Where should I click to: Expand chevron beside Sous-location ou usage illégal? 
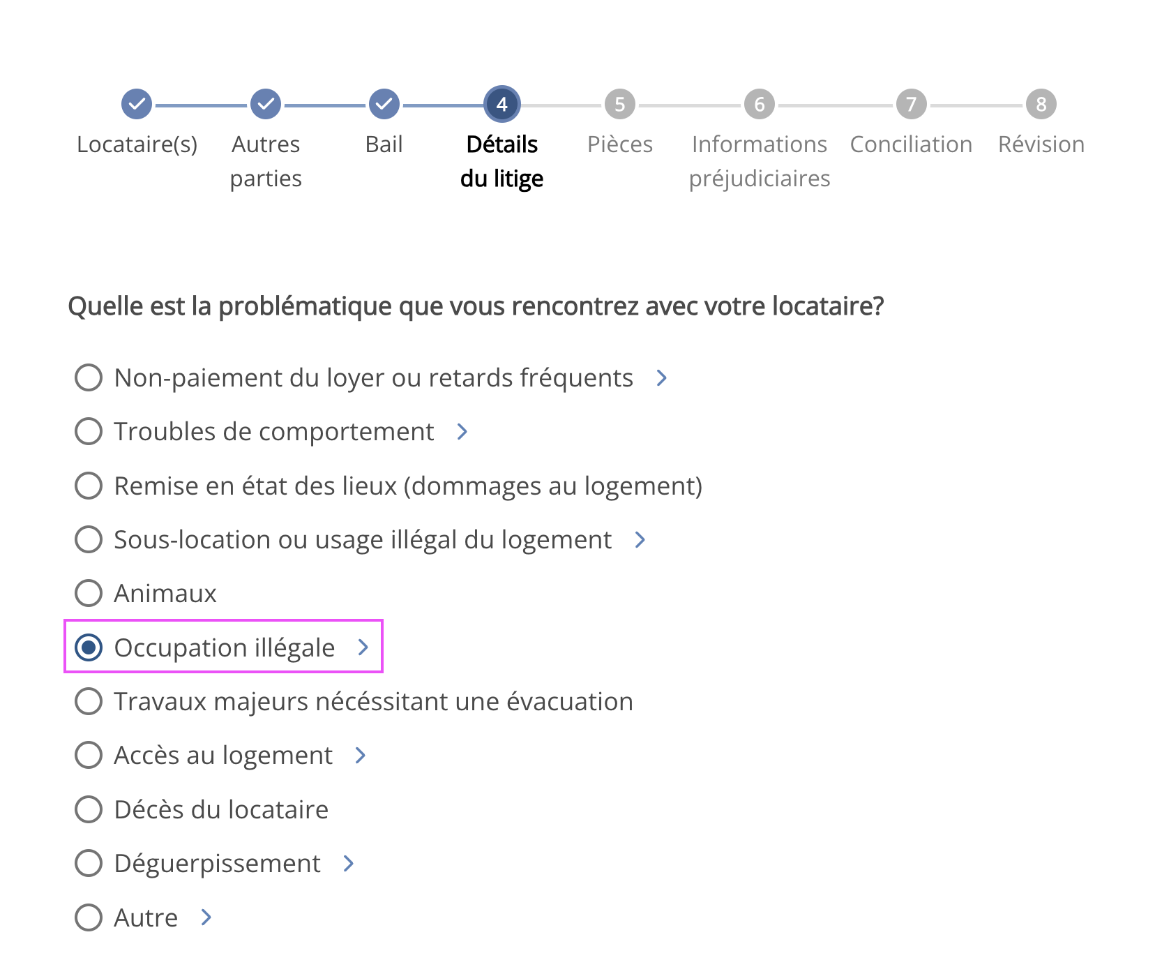tap(640, 539)
